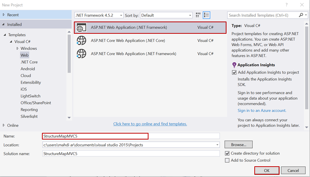This screenshot has height=177, width=310.
Task: Expand the Online section
Action: [x=4, y=125]
